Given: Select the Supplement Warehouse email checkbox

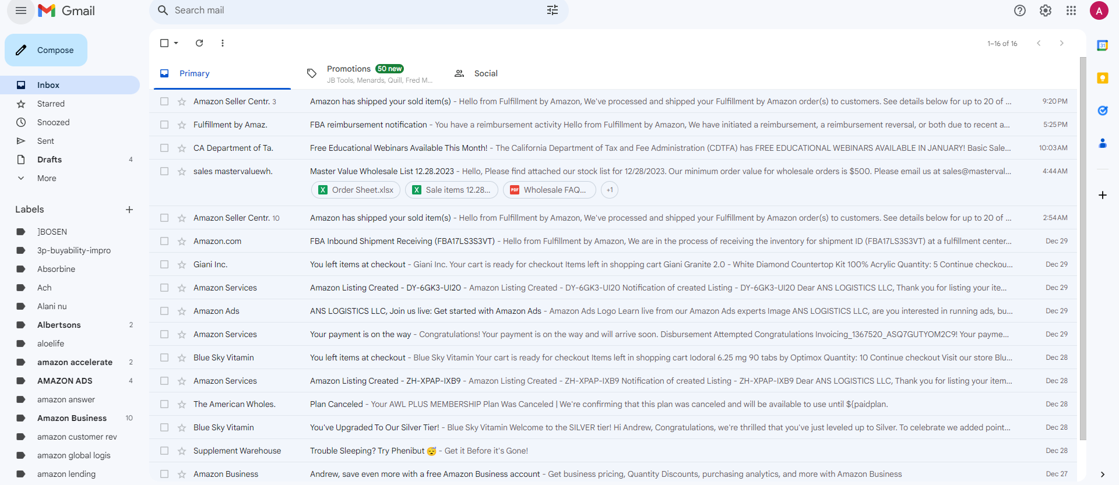Looking at the screenshot, I should pos(164,451).
